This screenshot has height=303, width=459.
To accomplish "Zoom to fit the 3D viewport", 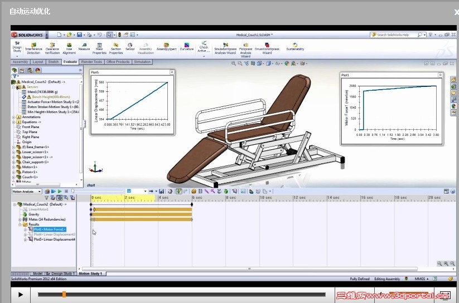I will point(233,63).
